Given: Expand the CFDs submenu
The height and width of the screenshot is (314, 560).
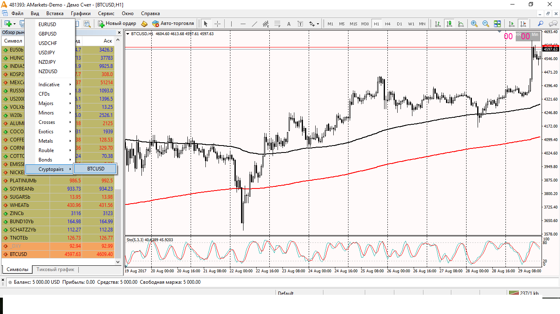Looking at the screenshot, I should pos(50,94).
